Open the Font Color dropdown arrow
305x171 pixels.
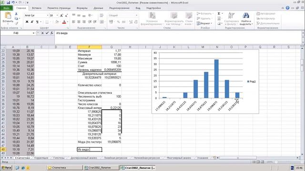click(x=68, y=22)
